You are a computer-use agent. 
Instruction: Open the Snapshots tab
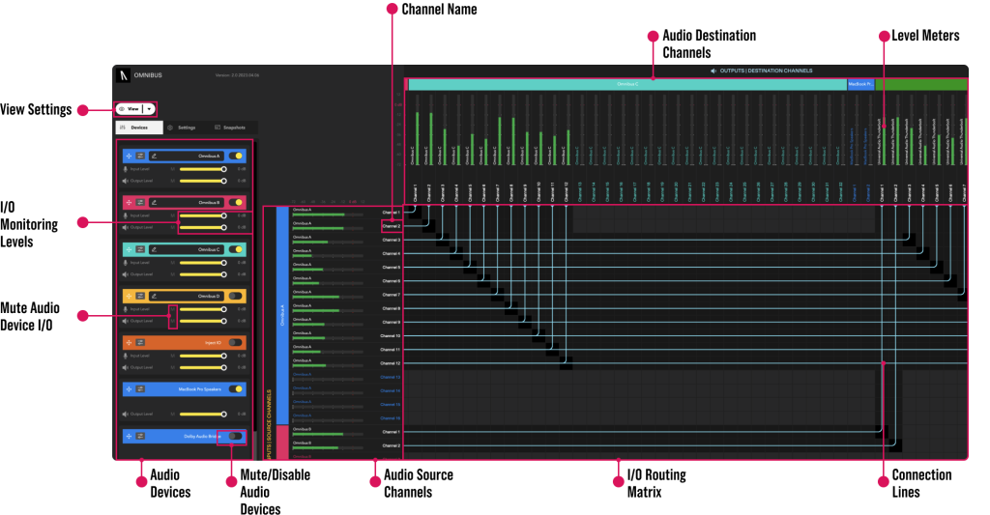point(230,128)
